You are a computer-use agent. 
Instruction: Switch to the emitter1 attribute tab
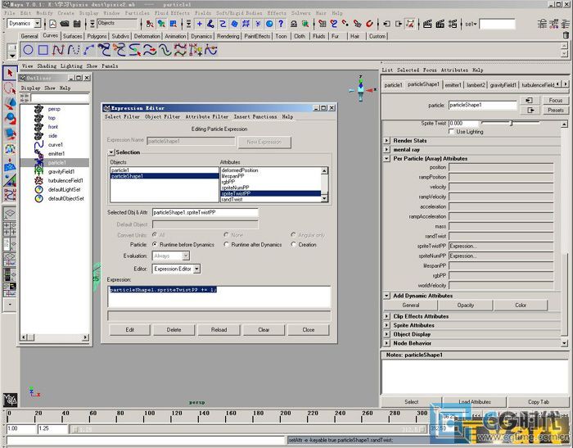[x=453, y=85]
